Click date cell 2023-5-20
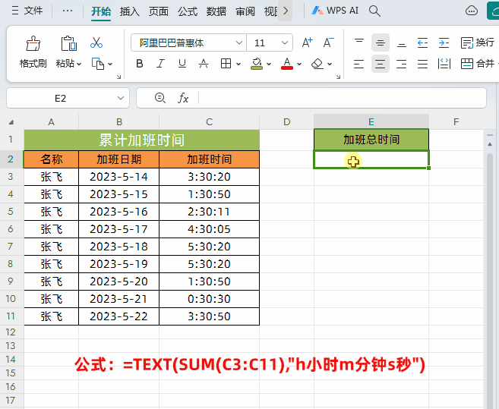Screen dimensions: 499x409 pyautogui.click(x=118, y=282)
